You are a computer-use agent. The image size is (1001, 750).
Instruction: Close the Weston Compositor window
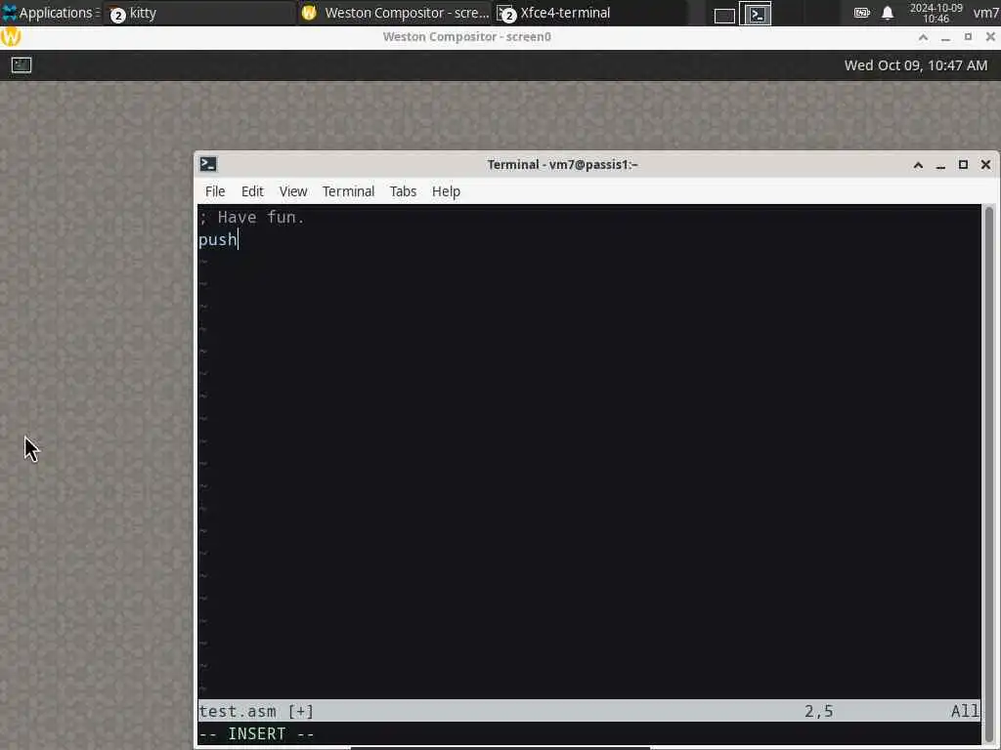[990, 37]
